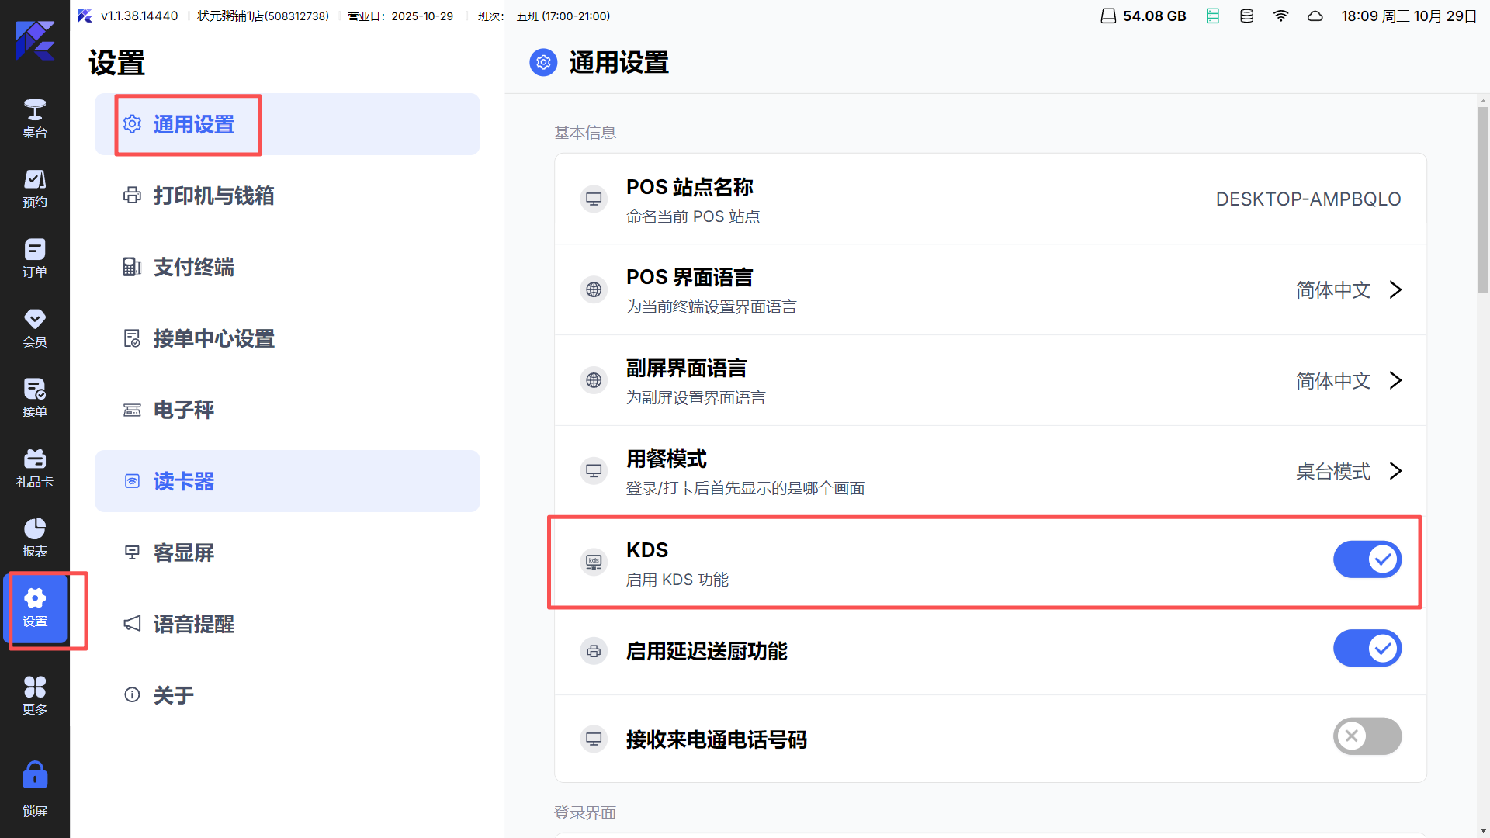
Task: Click the DESKTOP-AMPBQLO station name
Action: [x=1308, y=199]
